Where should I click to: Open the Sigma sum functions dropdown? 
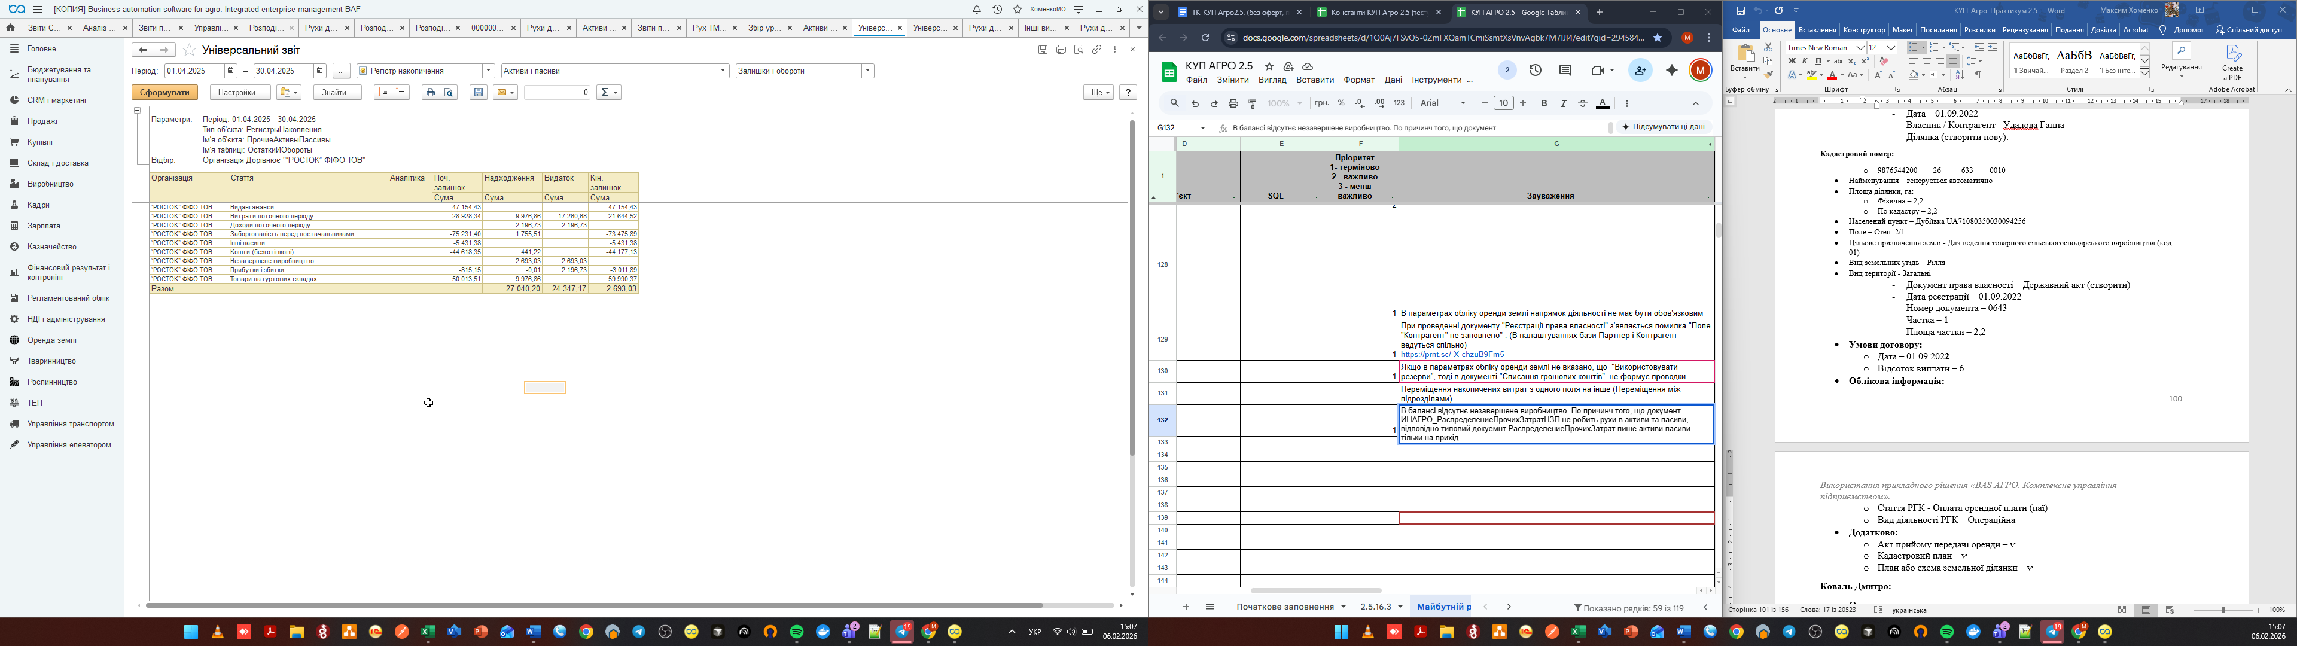[608, 93]
